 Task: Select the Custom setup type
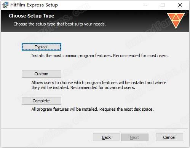pos(42,74)
